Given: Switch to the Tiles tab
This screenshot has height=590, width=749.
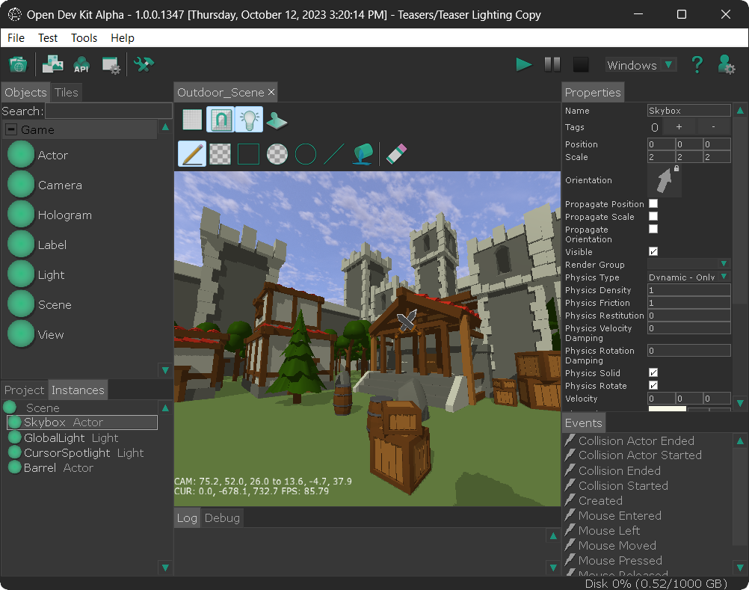Looking at the screenshot, I should coord(66,92).
